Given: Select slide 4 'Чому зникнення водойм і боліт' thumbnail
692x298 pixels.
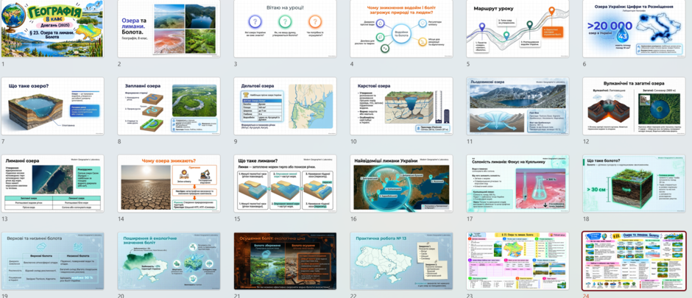Looking at the screenshot, I should pos(402,29).
